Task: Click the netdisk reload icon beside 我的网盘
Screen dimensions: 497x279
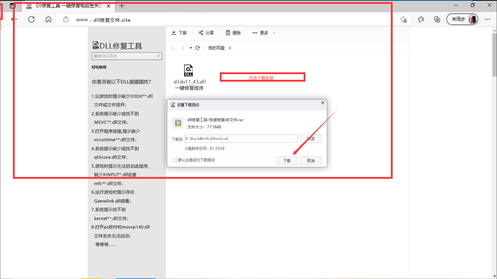Action: point(198,48)
